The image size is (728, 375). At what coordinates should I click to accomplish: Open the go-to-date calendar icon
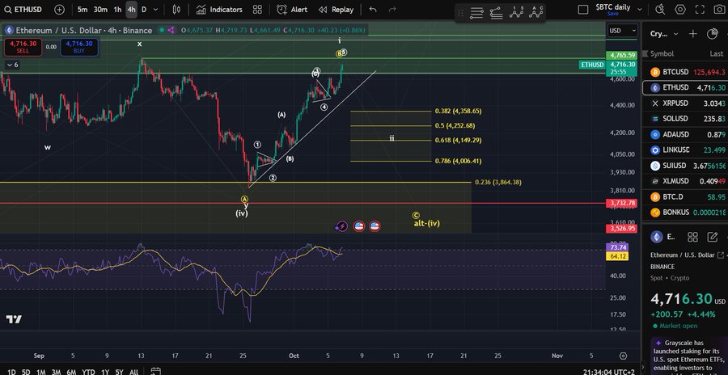tap(156, 371)
